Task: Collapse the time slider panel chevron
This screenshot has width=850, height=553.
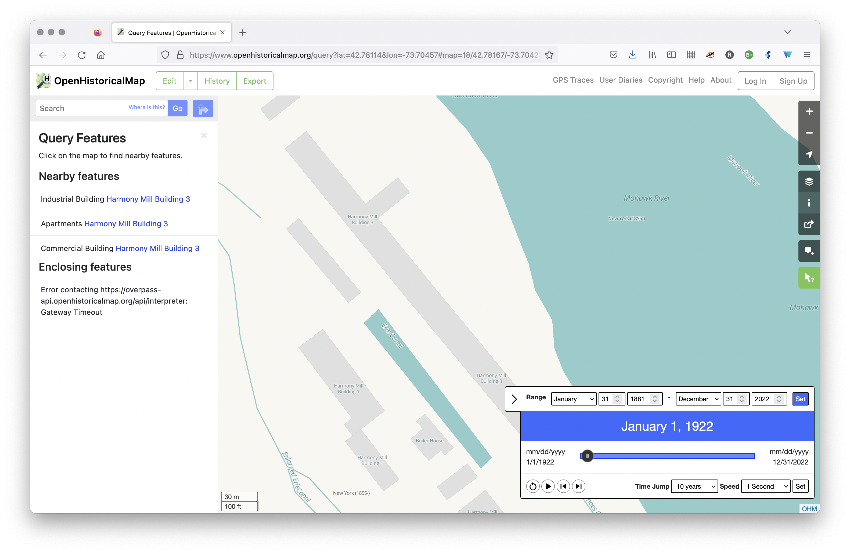Action: point(514,399)
